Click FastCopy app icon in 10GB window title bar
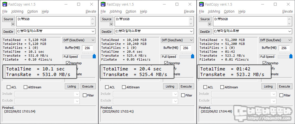Screen dimensions: 295x124 pos(103,4)
